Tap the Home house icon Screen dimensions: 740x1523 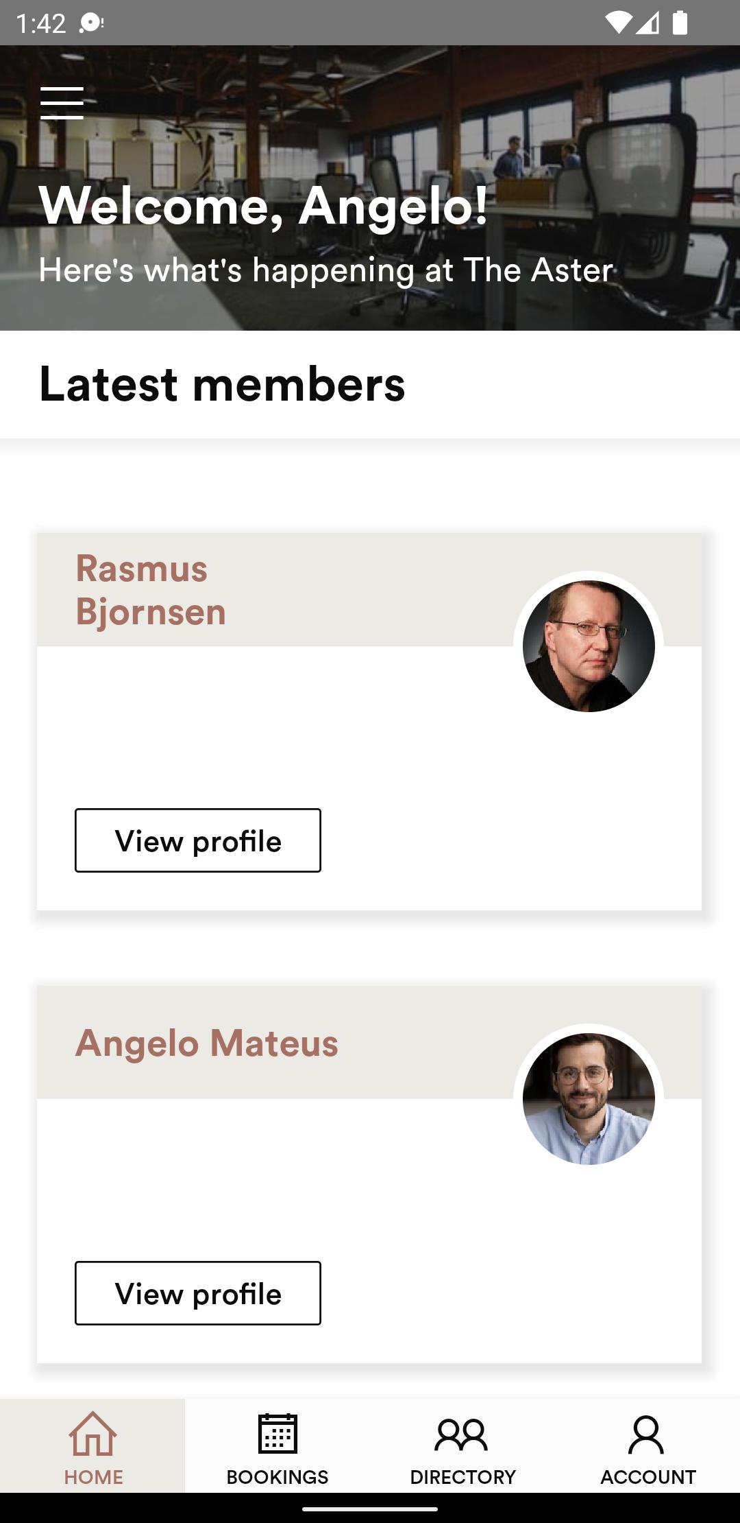pos(92,1434)
